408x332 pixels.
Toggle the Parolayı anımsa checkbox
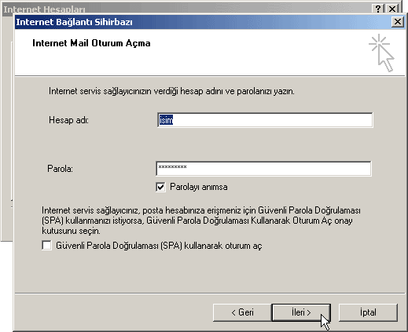click(160, 187)
